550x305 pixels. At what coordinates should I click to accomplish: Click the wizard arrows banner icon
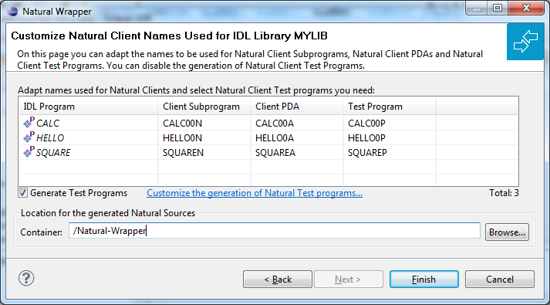point(525,42)
